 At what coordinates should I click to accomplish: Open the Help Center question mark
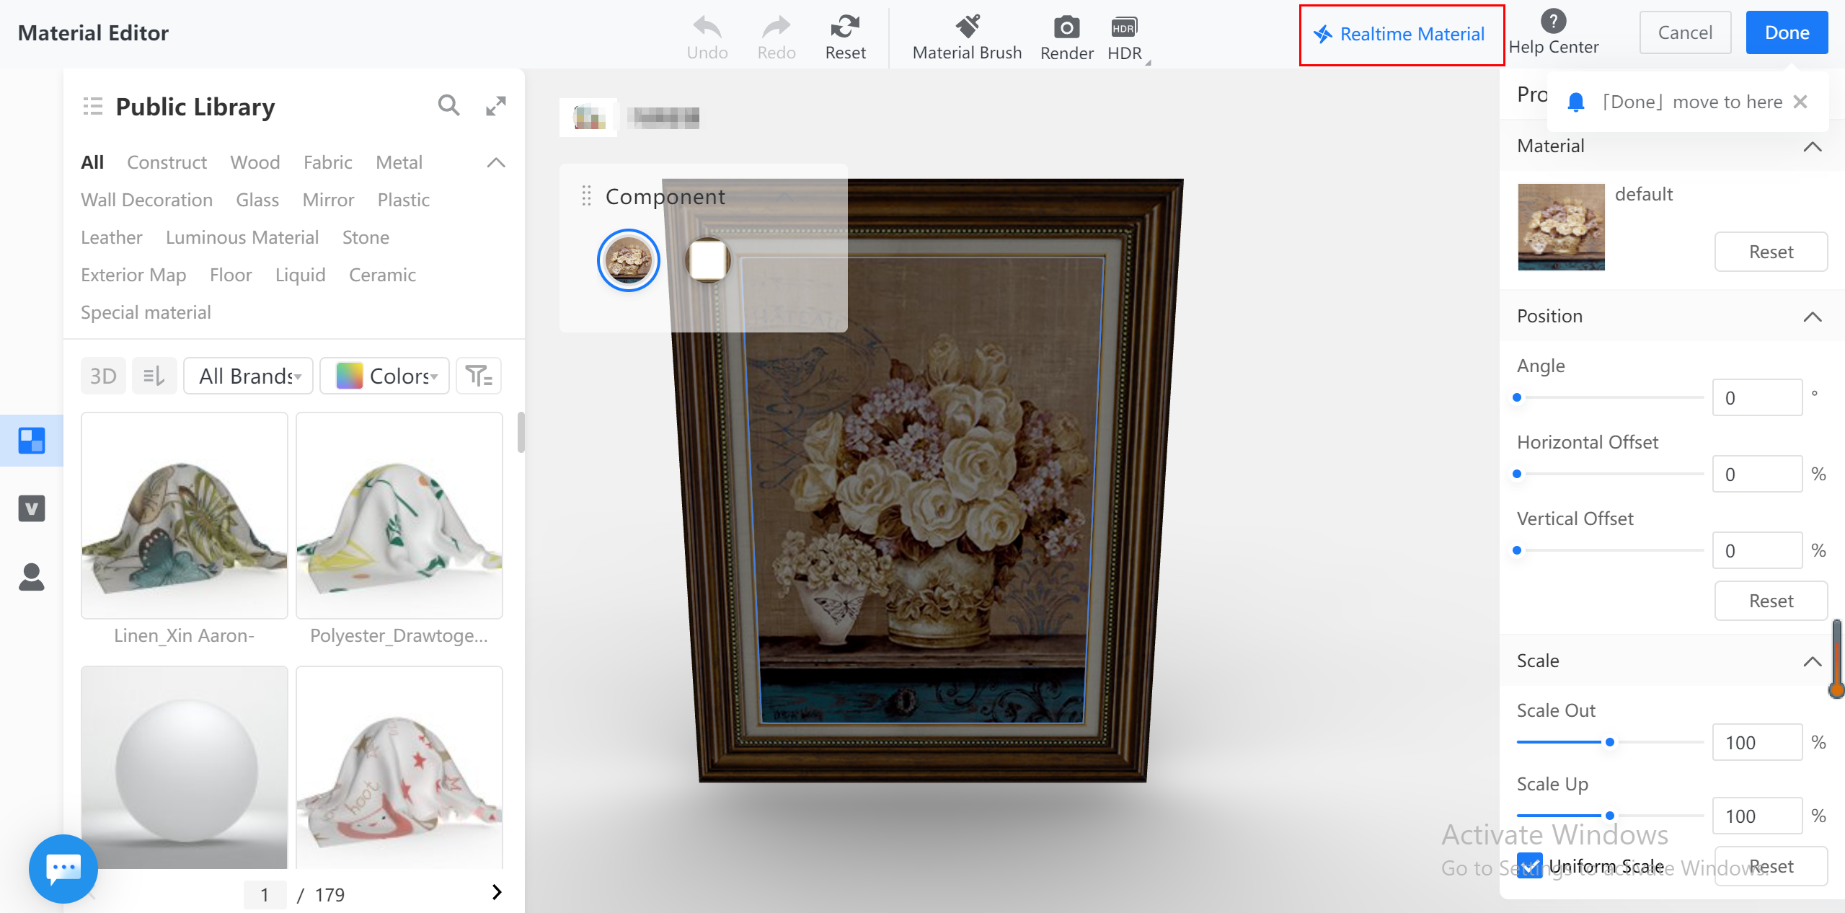click(1553, 22)
